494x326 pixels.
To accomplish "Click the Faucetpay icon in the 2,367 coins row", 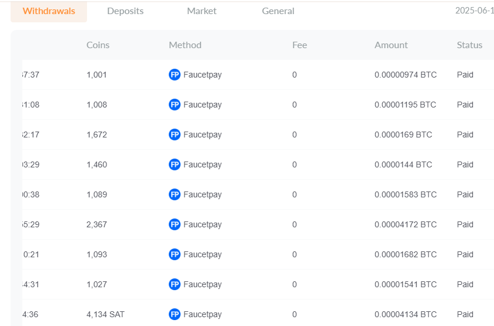I will pos(175,224).
